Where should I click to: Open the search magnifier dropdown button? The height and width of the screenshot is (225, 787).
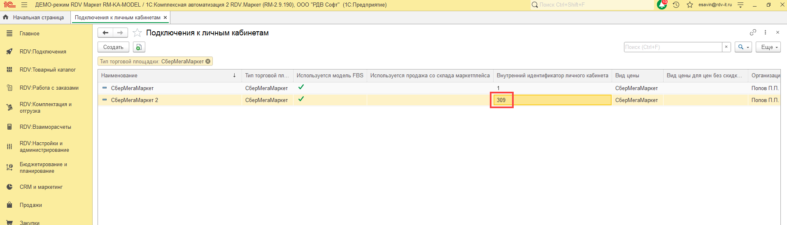pyautogui.click(x=743, y=47)
